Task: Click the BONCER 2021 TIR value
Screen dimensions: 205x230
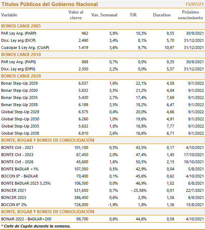Action: 139,190
